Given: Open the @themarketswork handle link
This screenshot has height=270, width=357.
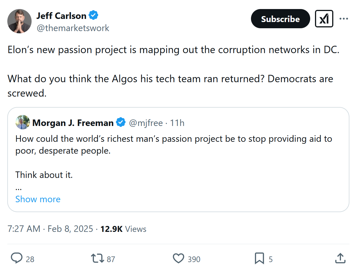Looking at the screenshot, I should [x=73, y=28].
